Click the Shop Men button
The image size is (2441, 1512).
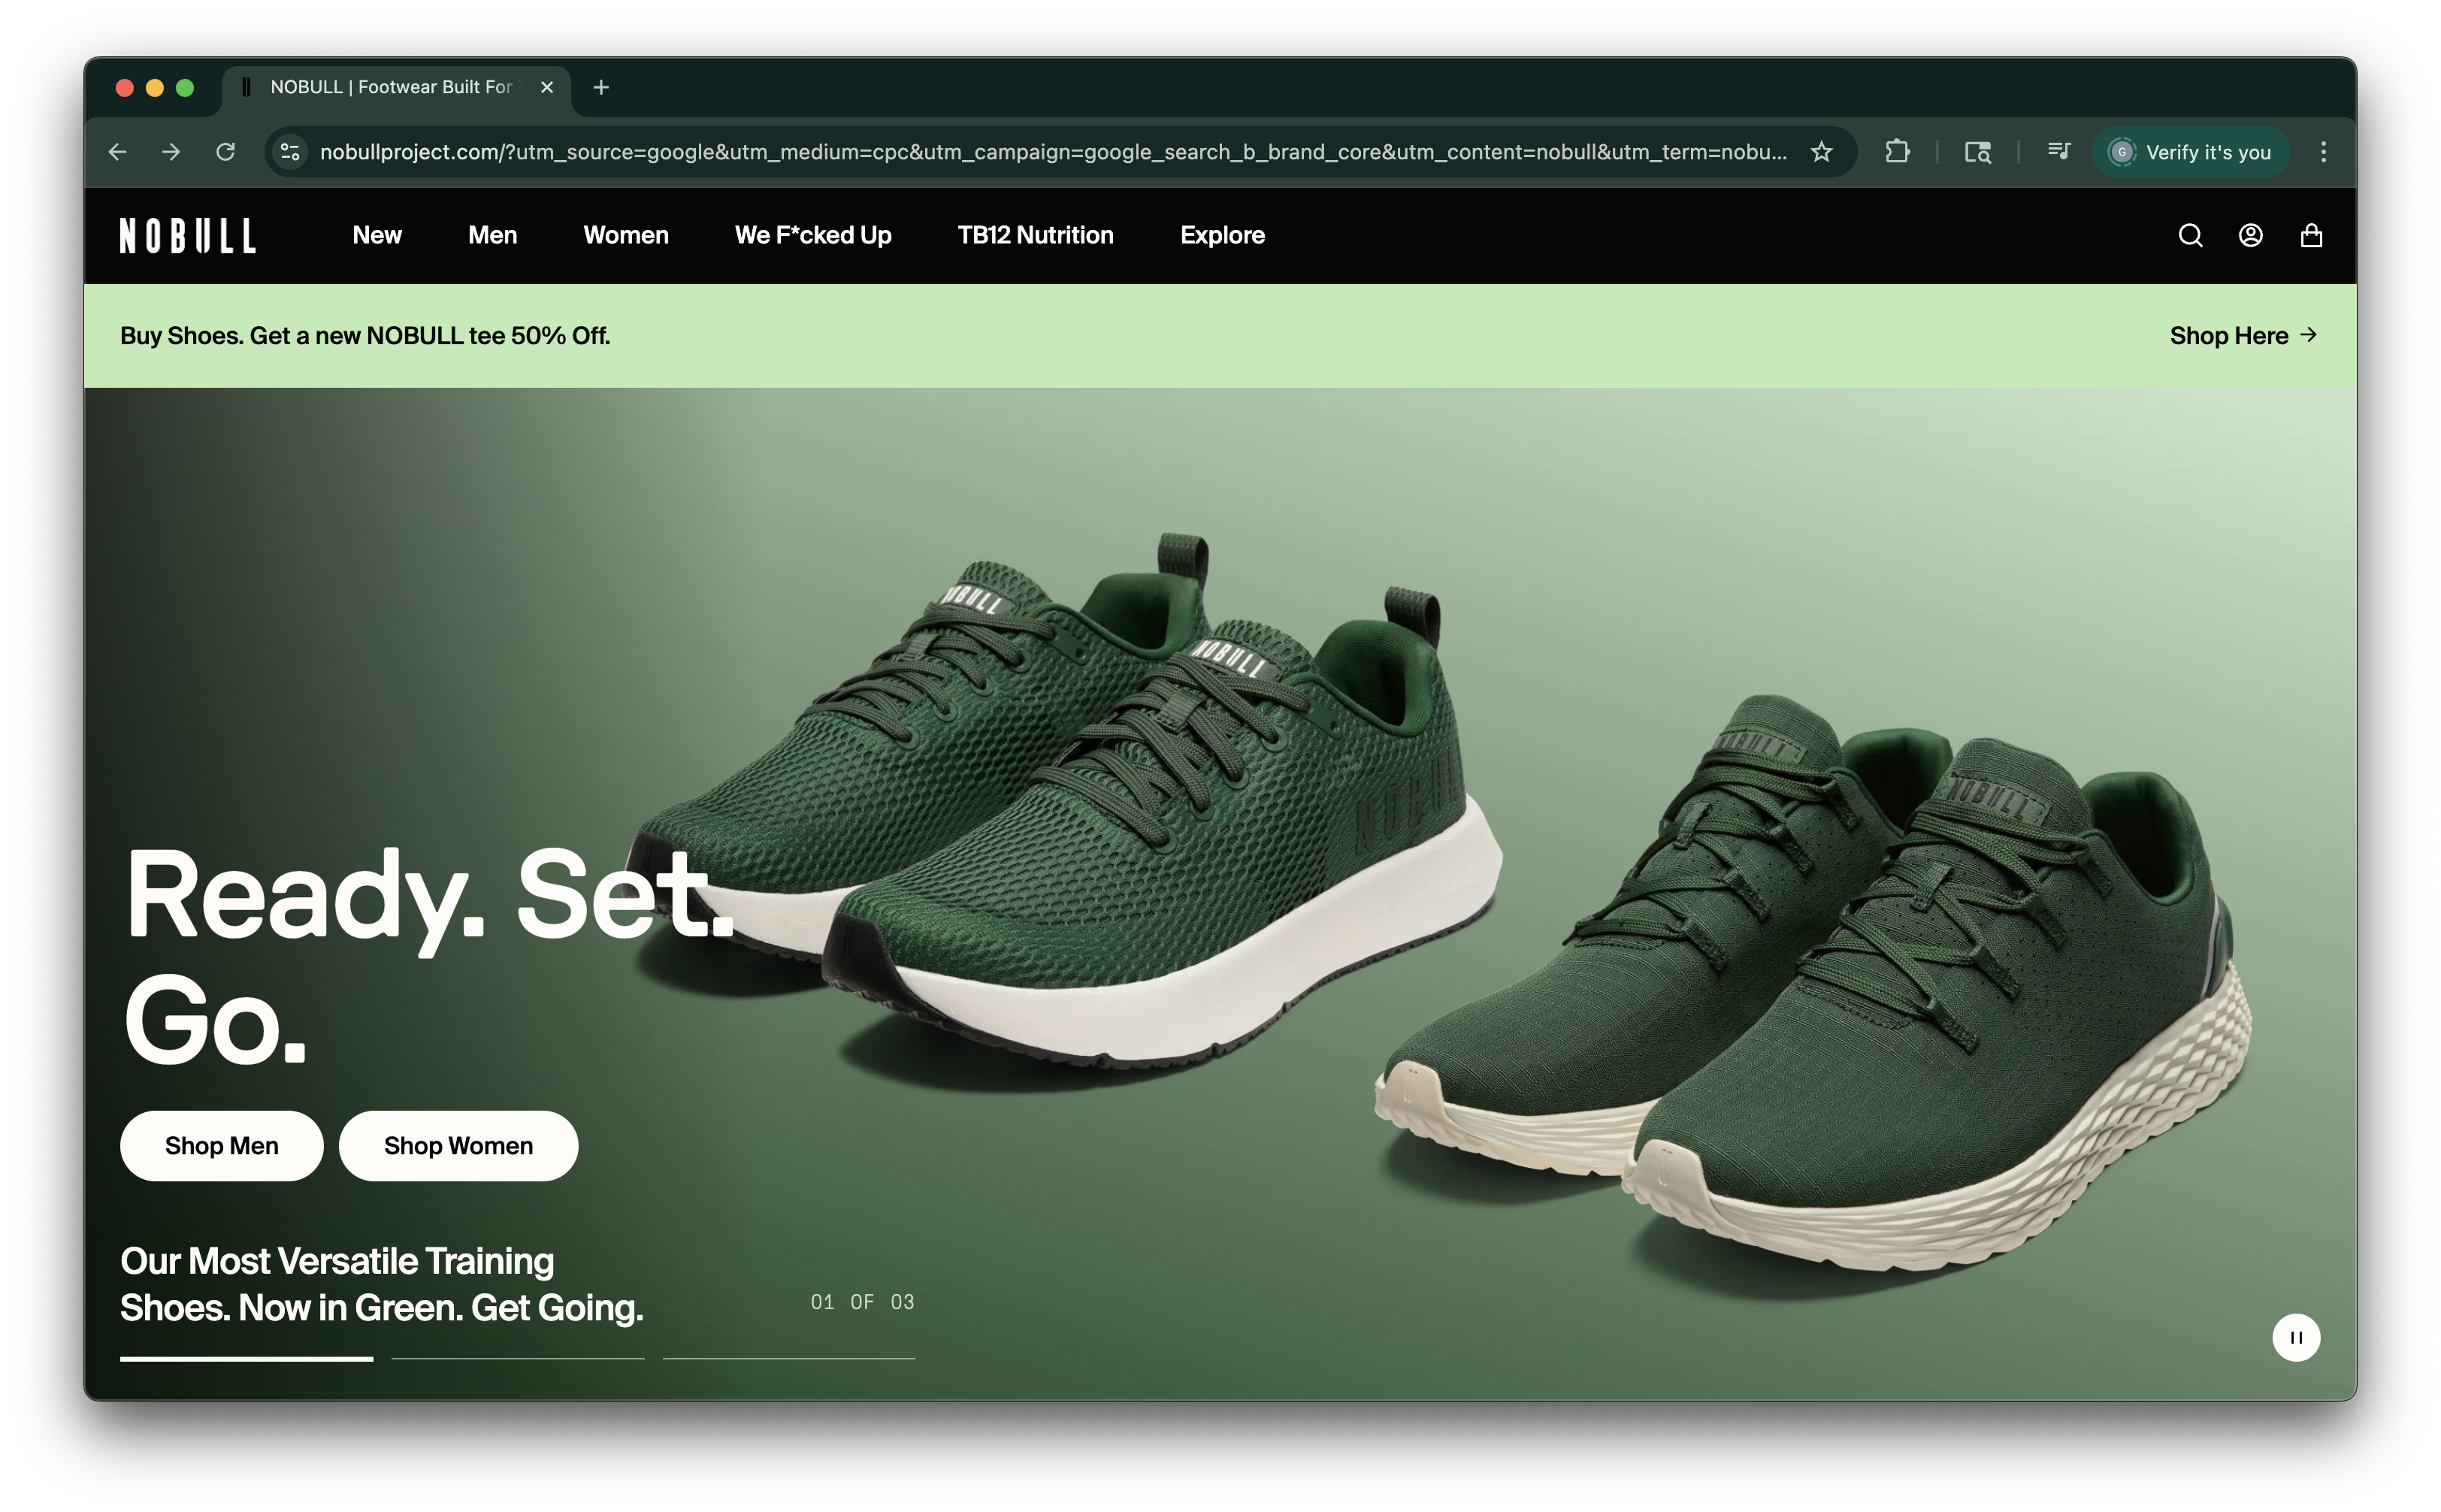click(x=222, y=1146)
